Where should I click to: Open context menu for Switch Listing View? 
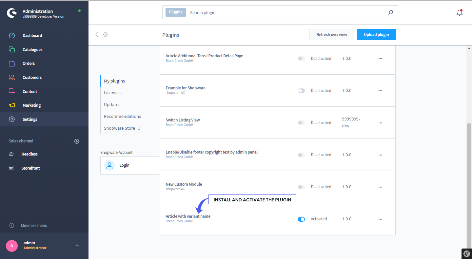[380, 123]
